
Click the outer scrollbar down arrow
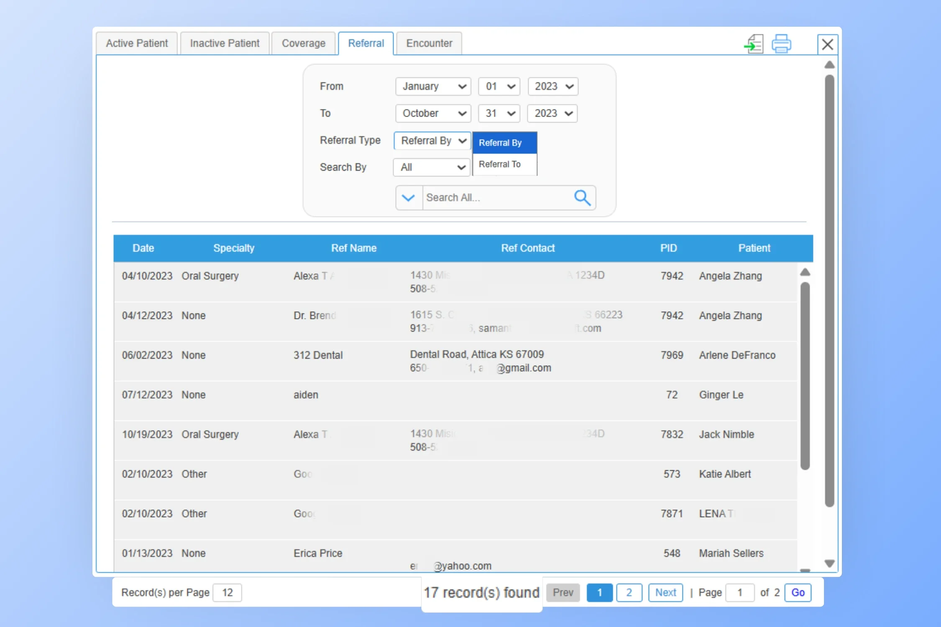point(829,563)
